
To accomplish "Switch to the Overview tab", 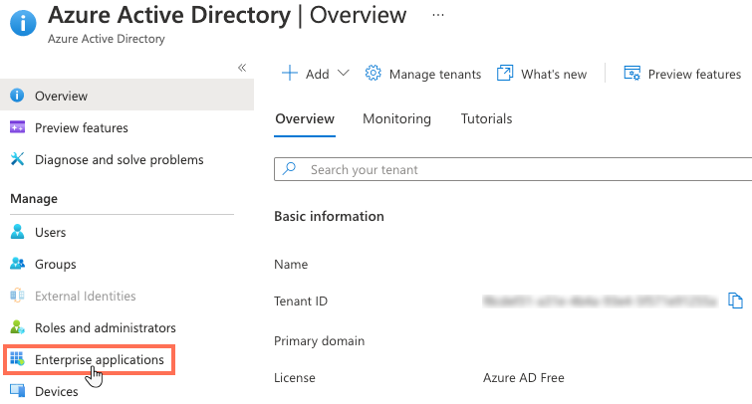I will coord(305,118).
